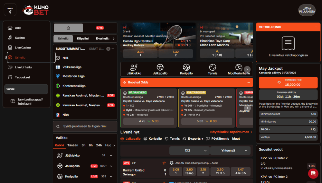The width and height of the screenshot is (322, 183).
Task: Open the Kumo Bet logo home
Action: click(x=35, y=10)
